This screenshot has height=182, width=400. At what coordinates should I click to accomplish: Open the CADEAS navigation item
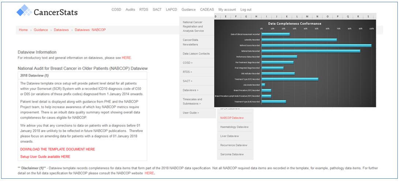point(207,9)
